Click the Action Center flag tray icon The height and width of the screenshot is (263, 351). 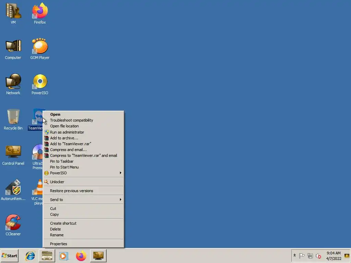coord(302,255)
